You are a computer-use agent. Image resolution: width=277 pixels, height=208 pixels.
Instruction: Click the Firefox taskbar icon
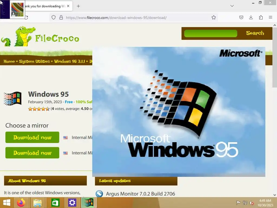point(21,203)
